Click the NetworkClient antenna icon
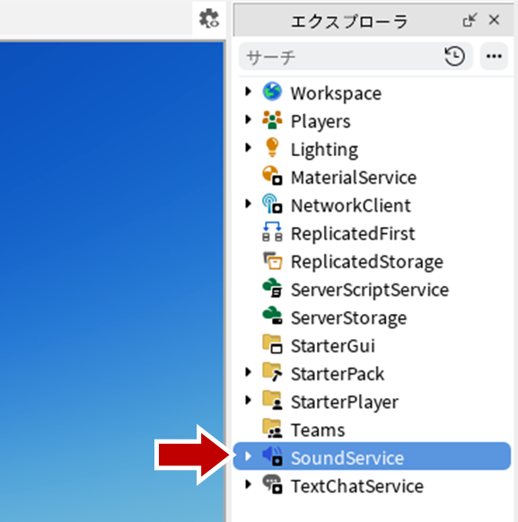This screenshot has width=518, height=522. [272, 204]
